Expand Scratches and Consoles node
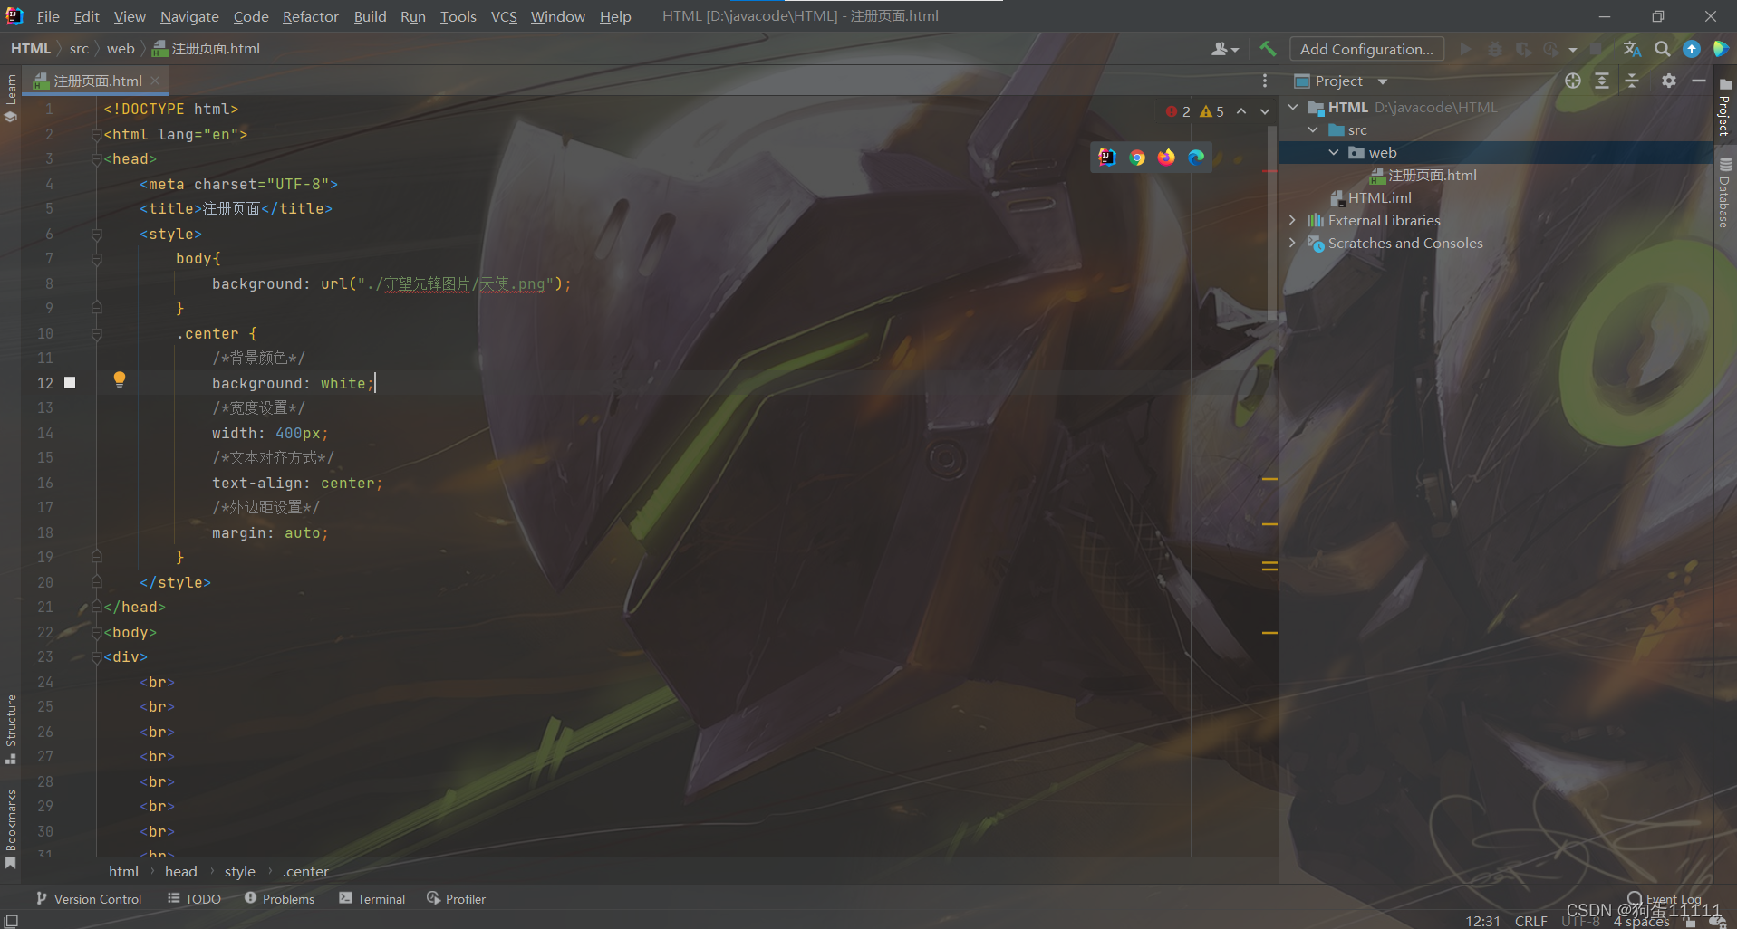1737x929 pixels. click(x=1293, y=243)
